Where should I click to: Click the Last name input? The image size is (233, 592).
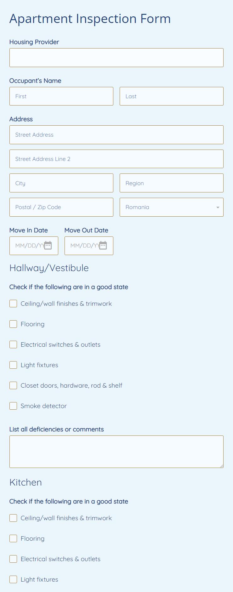171,96
